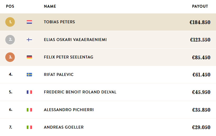Click the gold first-place medal badge

(10, 22)
